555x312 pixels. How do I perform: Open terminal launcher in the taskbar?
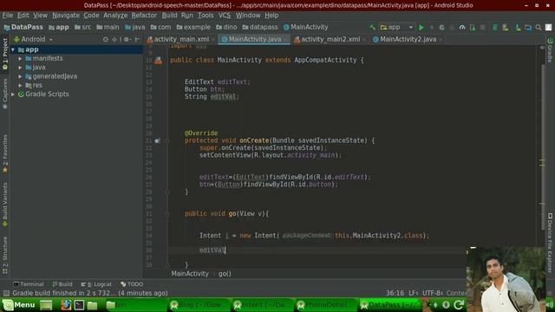click(79, 304)
